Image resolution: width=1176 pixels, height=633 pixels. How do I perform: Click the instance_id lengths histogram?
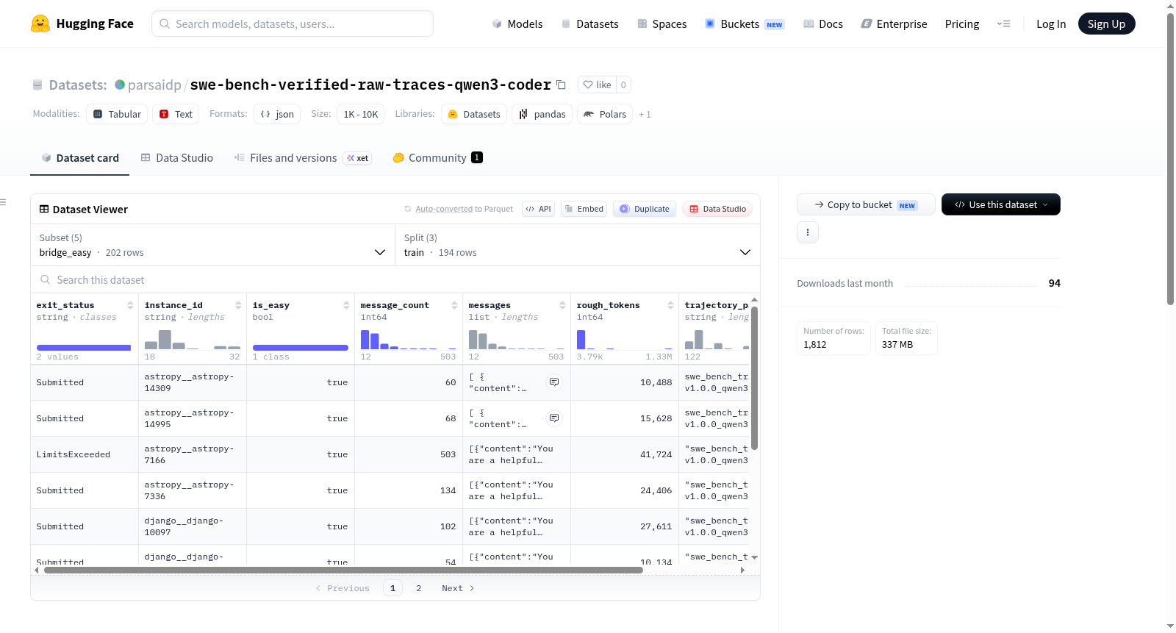point(193,340)
